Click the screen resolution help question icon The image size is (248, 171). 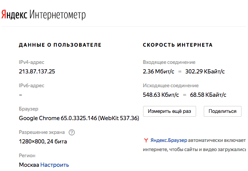(x=72, y=132)
